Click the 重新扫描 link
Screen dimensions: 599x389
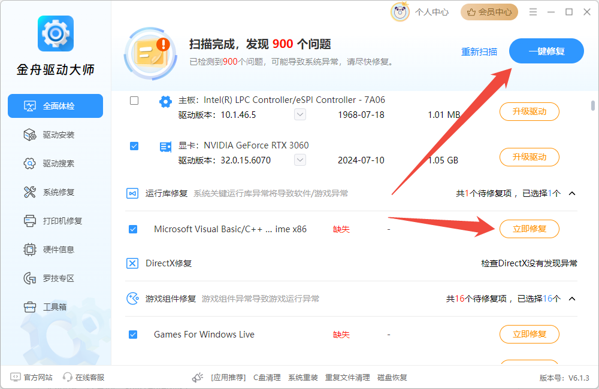[x=479, y=51]
